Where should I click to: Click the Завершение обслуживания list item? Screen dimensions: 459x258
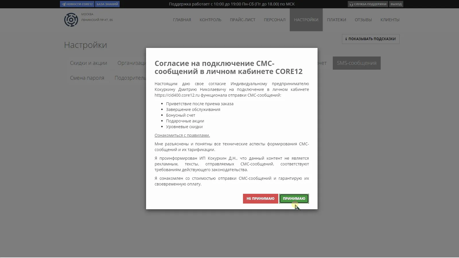[x=193, y=110]
